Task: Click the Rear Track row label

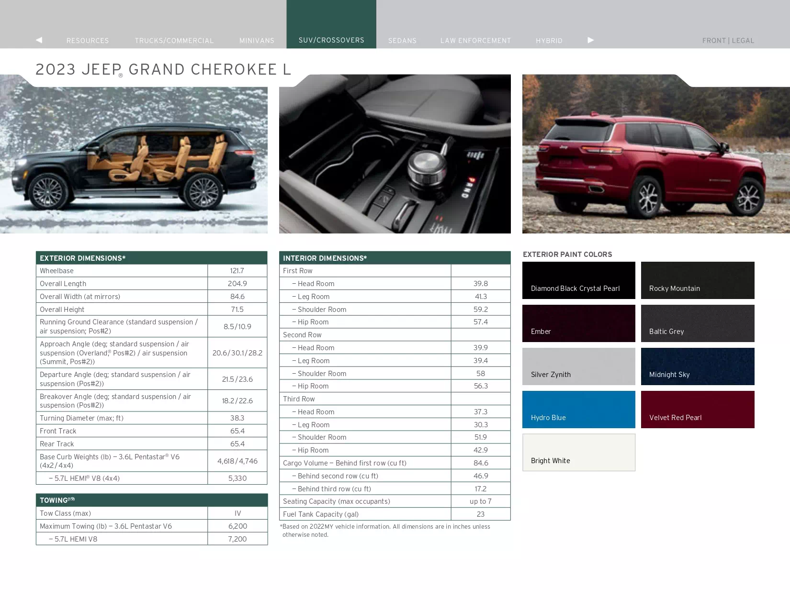Action: pyautogui.click(x=57, y=444)
